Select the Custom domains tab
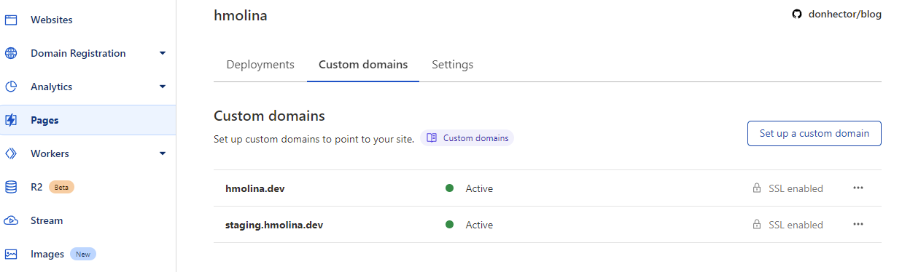The width and height of the screenshot is (902, 272). 363,65
